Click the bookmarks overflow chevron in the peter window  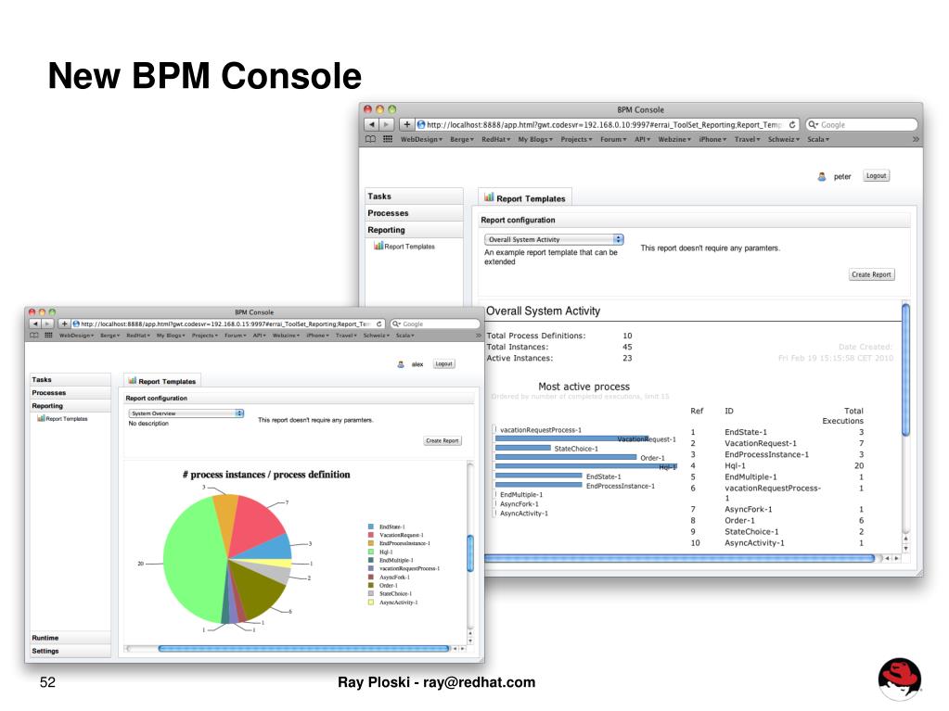915,139
